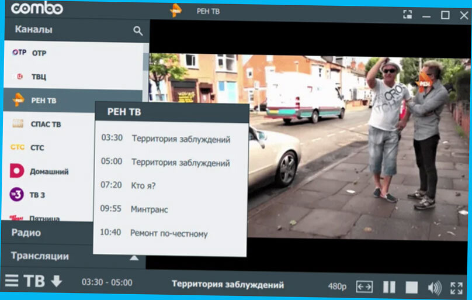This screenshot has width=472, height=300.
Task: Click the РЕН ТВ program guide header
Action: click(x=172, y=112)
